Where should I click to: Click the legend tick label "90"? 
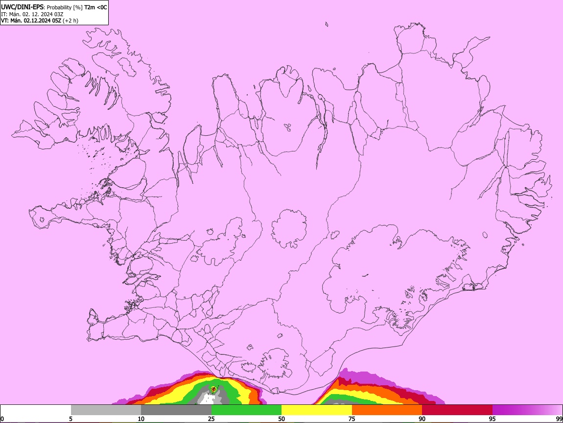coord(422,419)
